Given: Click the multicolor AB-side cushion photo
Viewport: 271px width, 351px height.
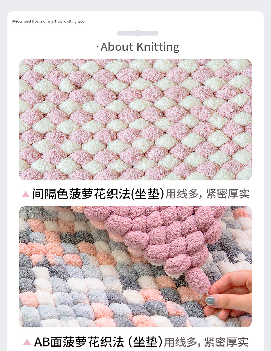Looking at the screenshot, I should pyautogui.click(x=135, y=267).
